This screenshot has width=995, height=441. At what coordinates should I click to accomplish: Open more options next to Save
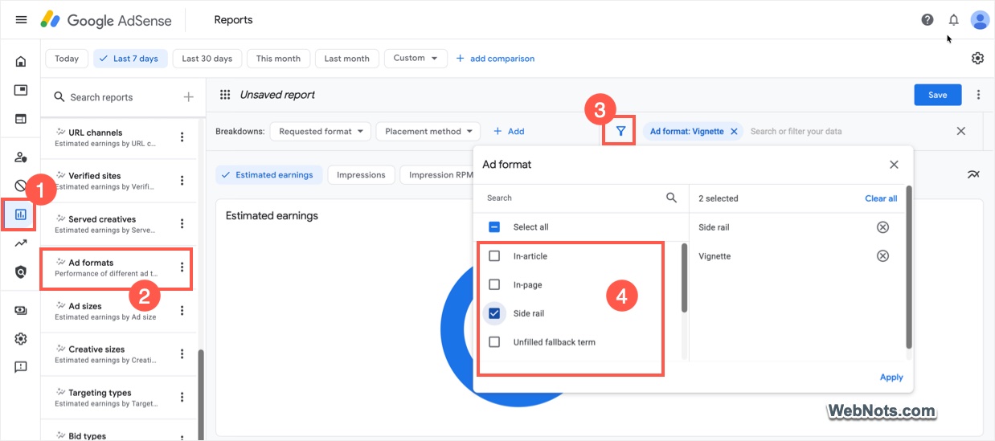pos(978,95)
